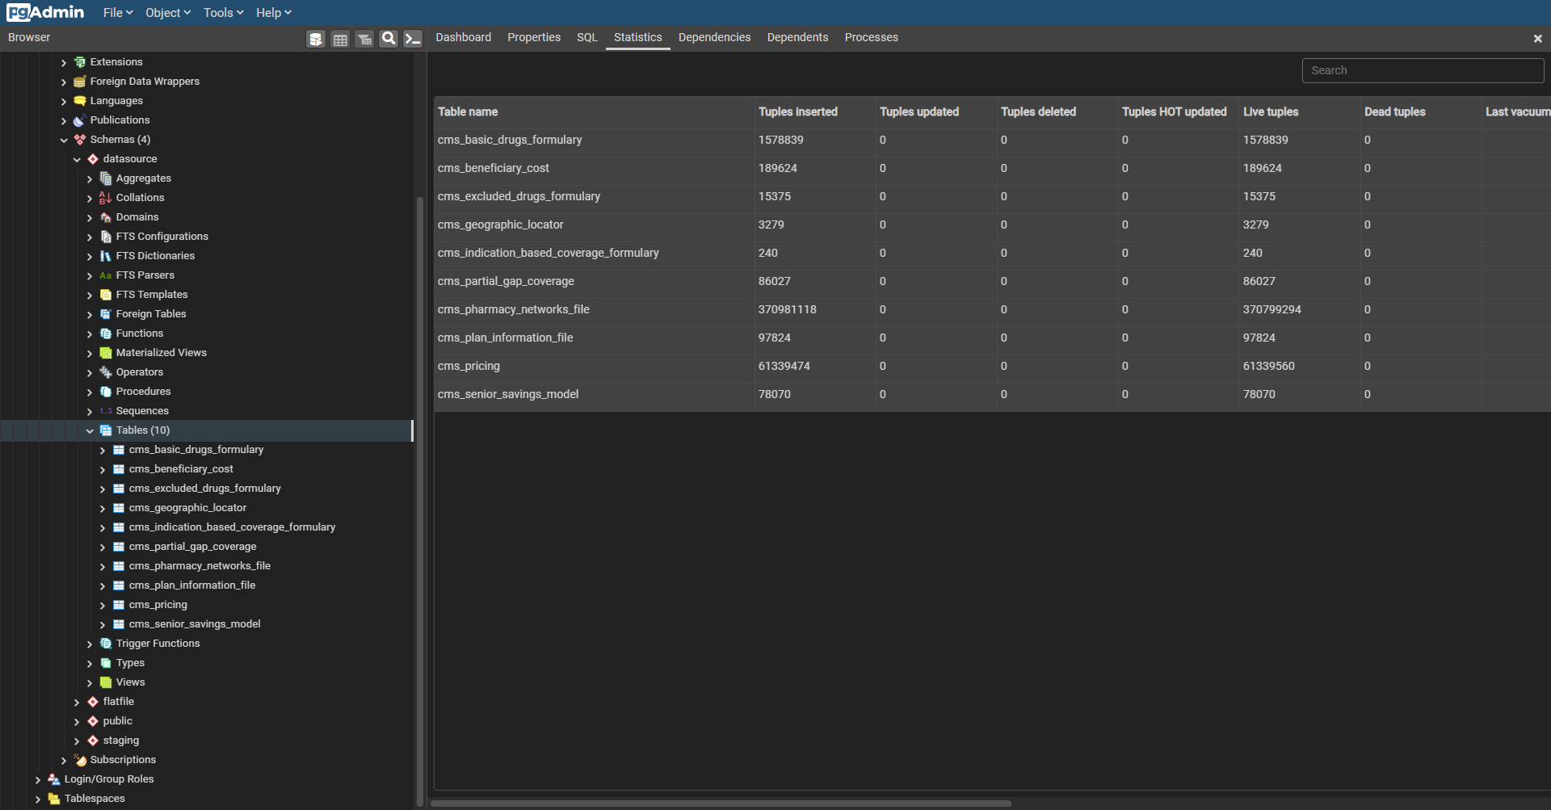Click the datasource schema icon
This screenshot has width=1551, height=810.
(x=93, y=159)
